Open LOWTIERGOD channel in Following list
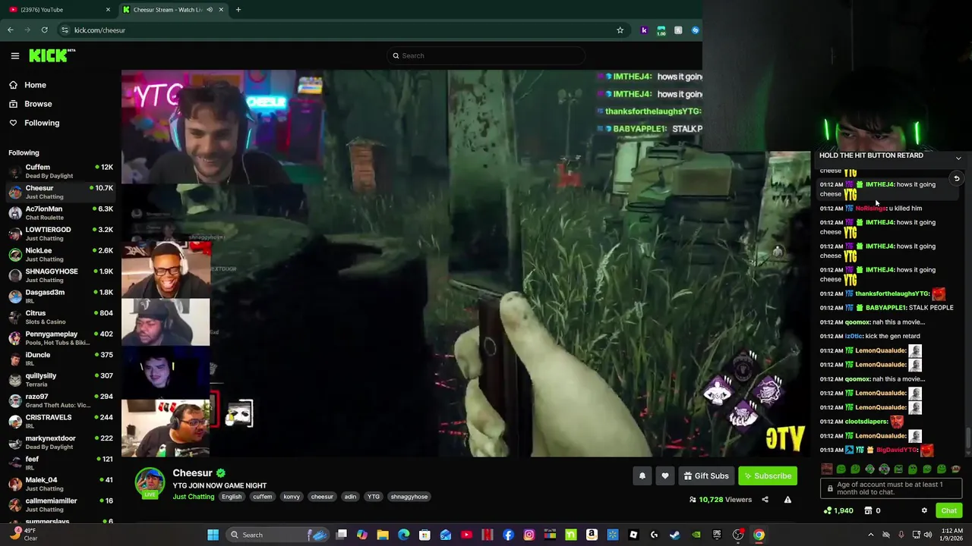 (x=61, y=234)
